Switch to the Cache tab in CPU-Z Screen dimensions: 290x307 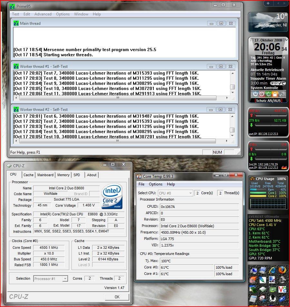pyautogui.click(x=28, y=175)
